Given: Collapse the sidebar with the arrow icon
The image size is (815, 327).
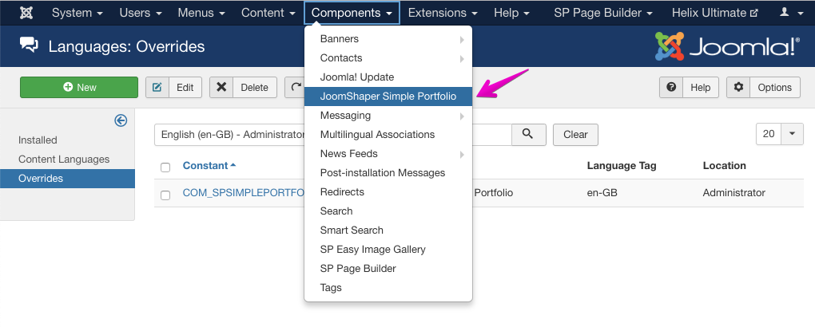Looking at the screenshot, I should (121, 120).
